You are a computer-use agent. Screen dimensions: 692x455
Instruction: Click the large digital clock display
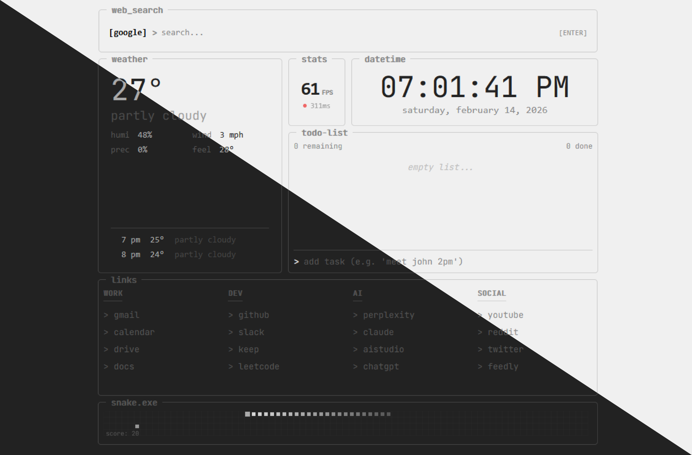click(x=475, y=87)
